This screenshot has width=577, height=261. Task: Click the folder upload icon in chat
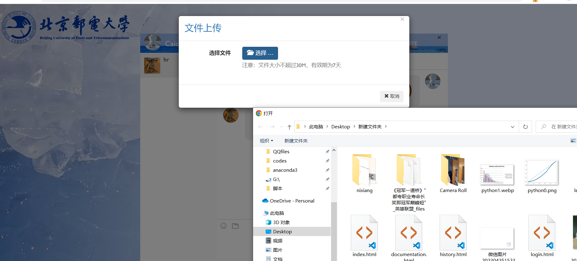[x=235, y=226]
